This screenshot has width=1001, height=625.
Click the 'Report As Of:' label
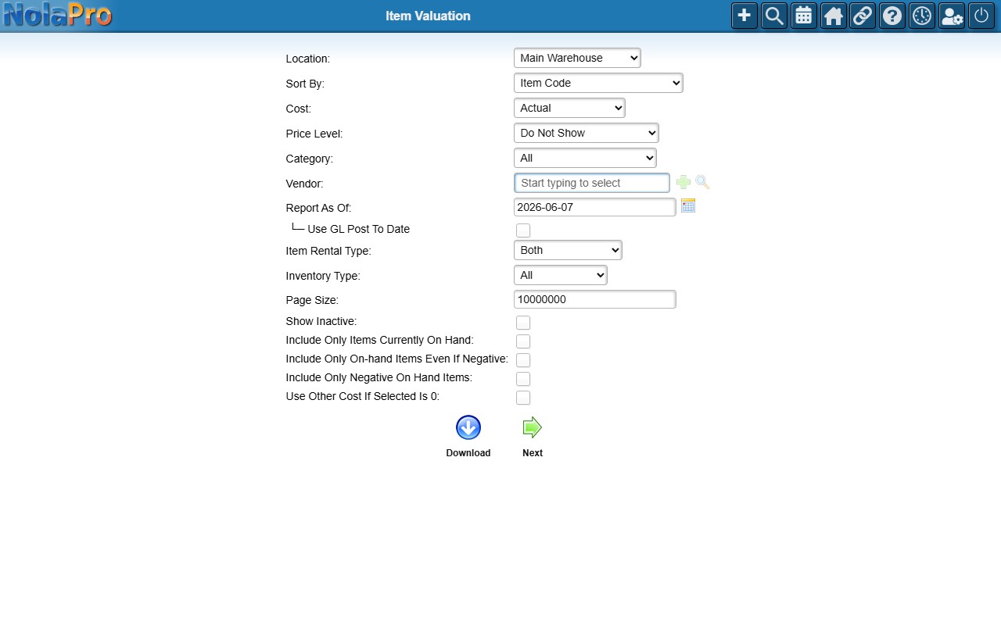[x=318, y=208]
